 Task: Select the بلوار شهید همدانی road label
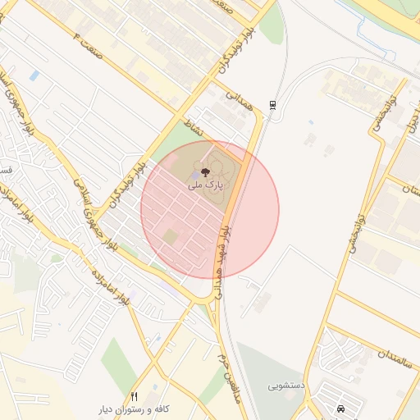tap(222, 262)
